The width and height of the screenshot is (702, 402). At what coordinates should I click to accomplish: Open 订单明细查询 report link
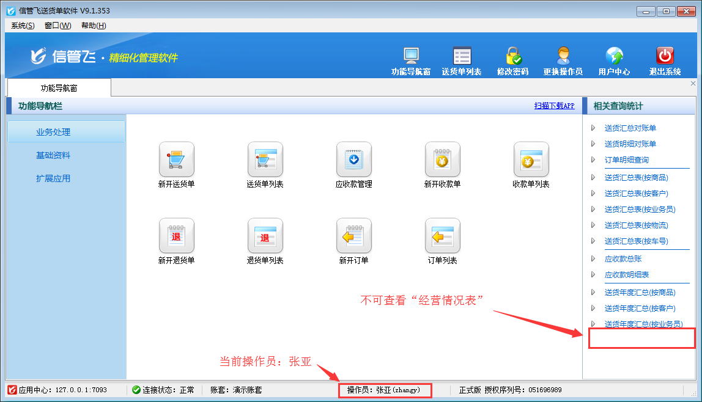[626, 160]
